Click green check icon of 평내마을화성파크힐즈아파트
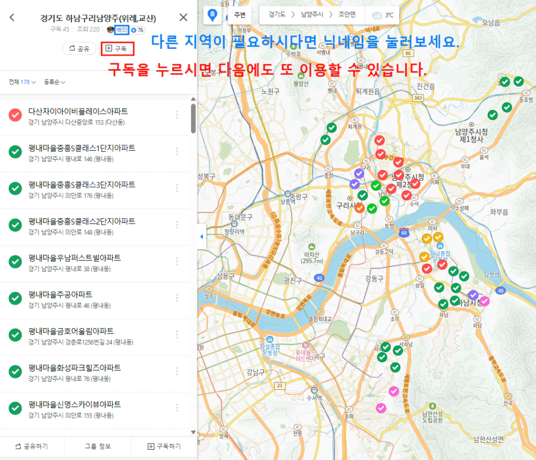 tap(15, 372)
